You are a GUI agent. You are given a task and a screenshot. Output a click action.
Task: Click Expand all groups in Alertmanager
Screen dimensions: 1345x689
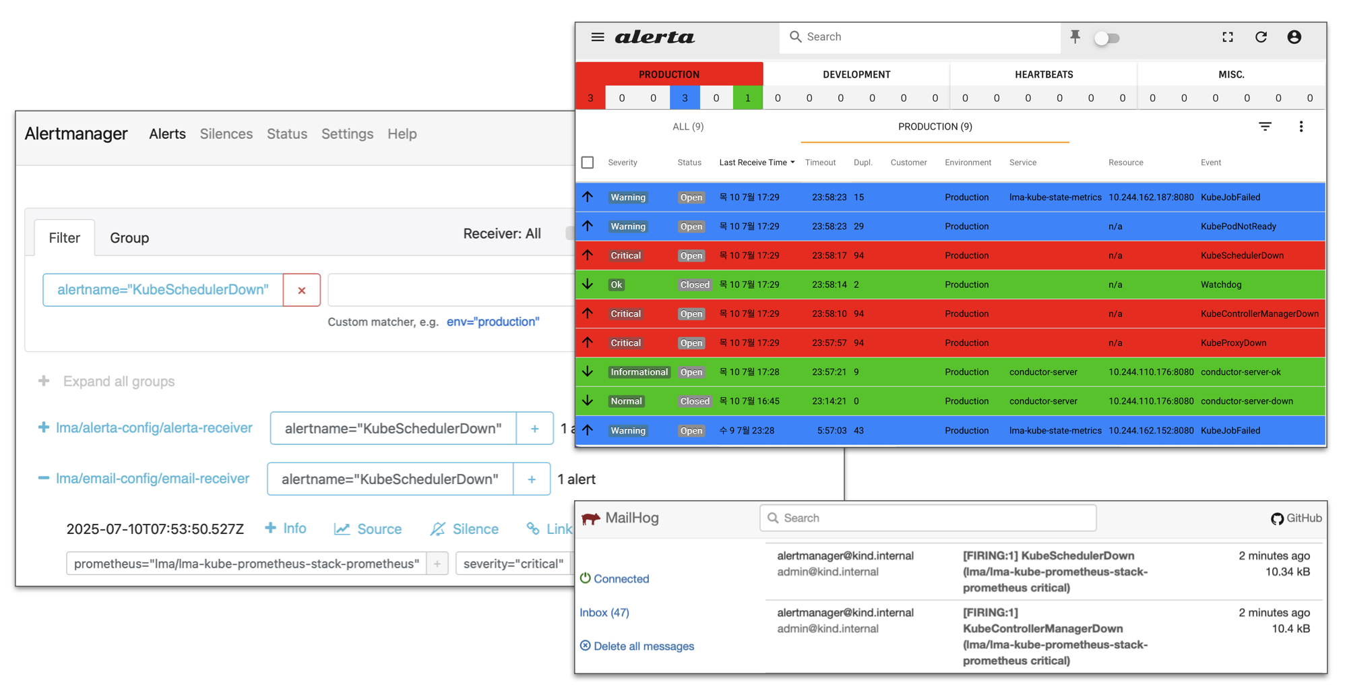119,381
